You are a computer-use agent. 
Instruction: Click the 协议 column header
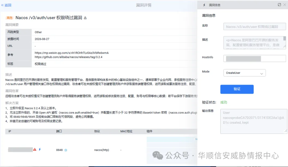(x=97, y=131)
